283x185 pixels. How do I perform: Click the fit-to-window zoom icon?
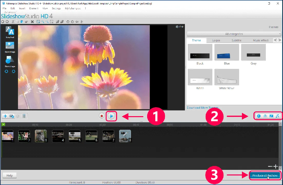click(38, 22)
